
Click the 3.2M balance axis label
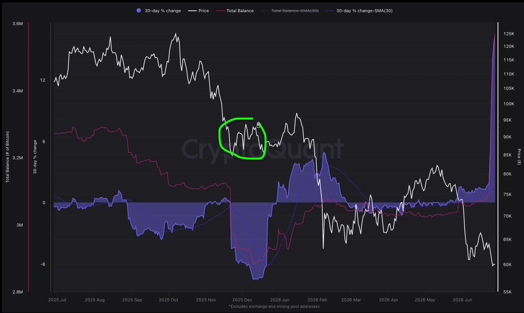(x=17, y=158)
